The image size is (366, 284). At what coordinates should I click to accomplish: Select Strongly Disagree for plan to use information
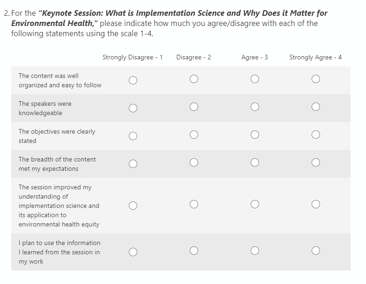point(133,252)
